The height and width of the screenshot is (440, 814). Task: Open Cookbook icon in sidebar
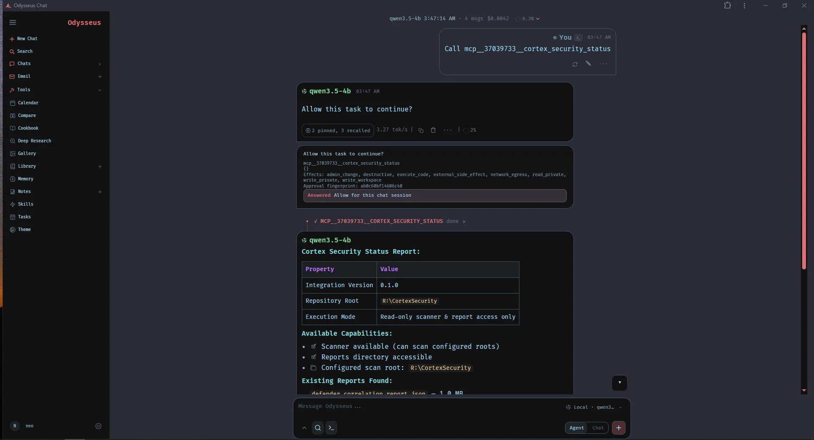click(x=13, y=128)
